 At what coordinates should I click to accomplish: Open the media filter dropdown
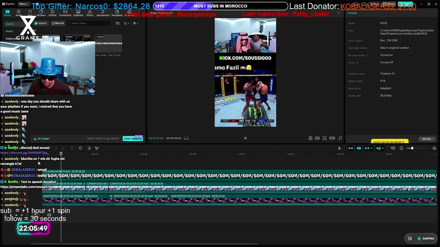pyautogui.click(x=136, y=23)
